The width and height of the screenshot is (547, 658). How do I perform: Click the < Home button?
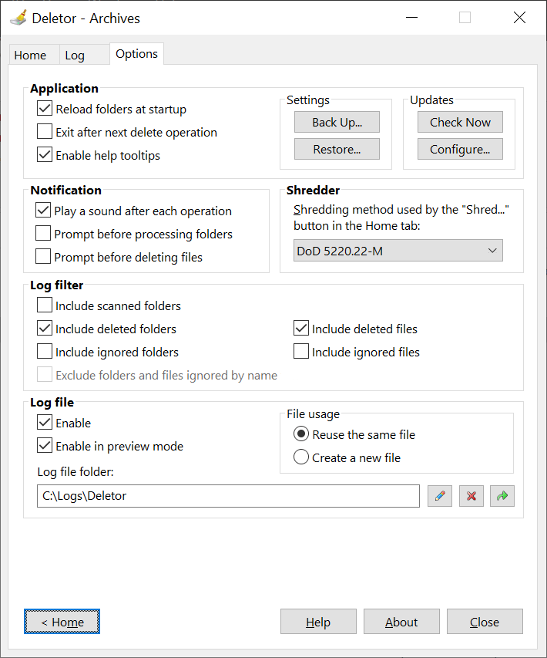pyautogui.click(x=62, y=622)
